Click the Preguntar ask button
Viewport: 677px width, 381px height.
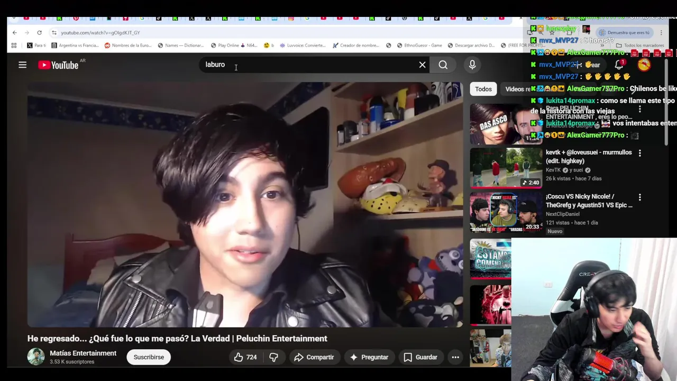point(369,357)
